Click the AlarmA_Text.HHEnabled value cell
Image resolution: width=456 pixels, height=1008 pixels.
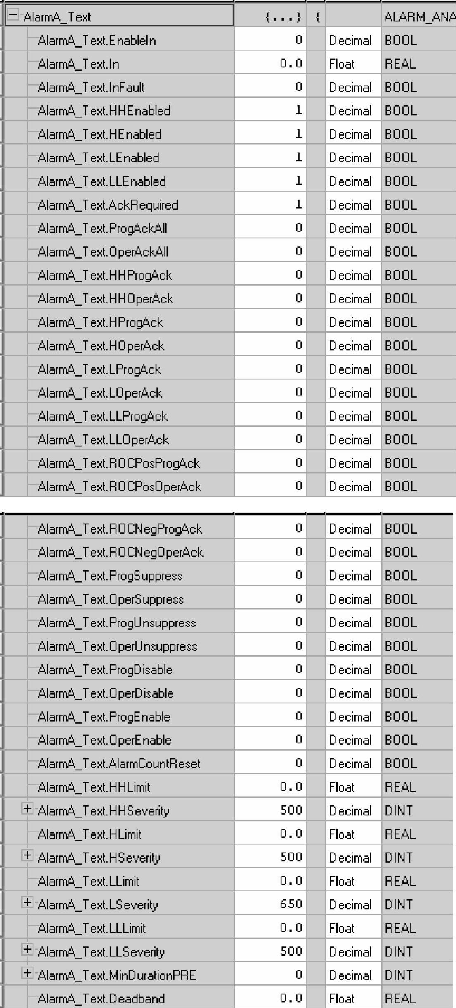tap(270, 110)
